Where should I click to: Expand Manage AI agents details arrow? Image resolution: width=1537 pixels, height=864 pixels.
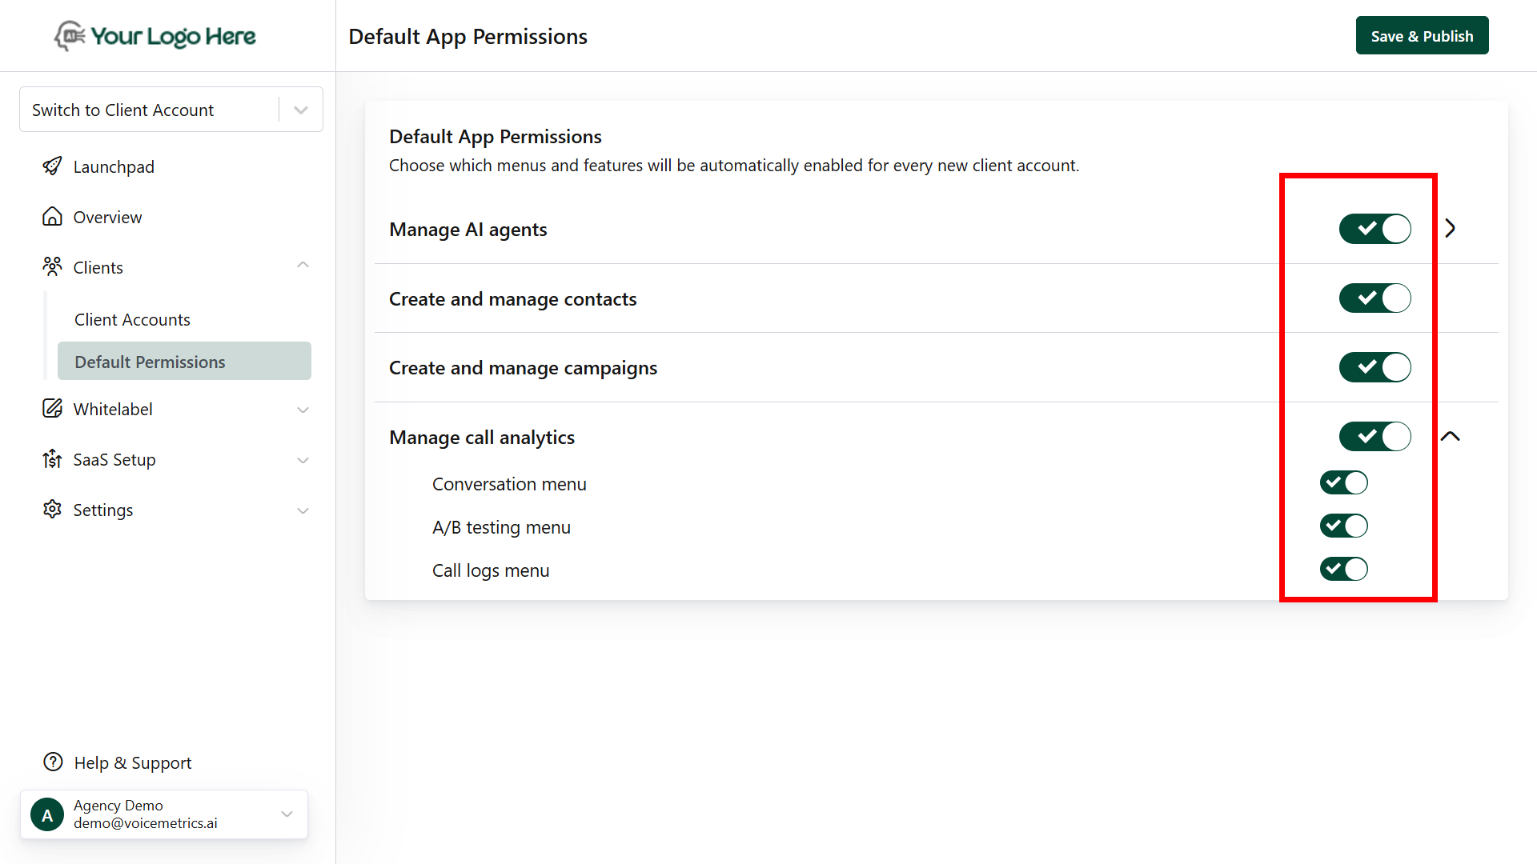(1450, 228)
